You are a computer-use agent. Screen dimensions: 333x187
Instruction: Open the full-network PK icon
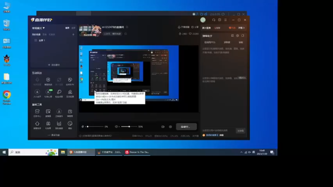pyautogui.click(x=70, y=80)
